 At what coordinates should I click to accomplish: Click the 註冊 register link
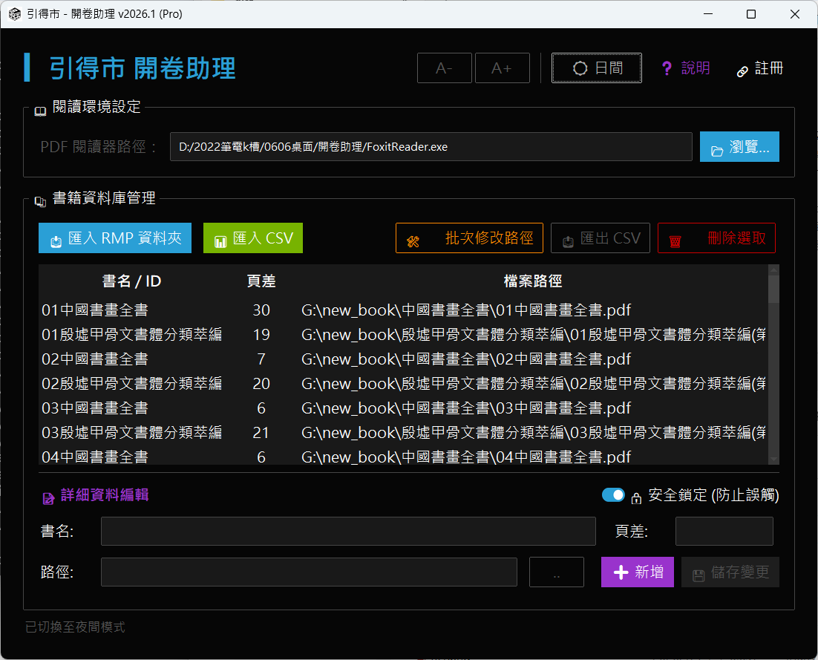tap(759, 68)
